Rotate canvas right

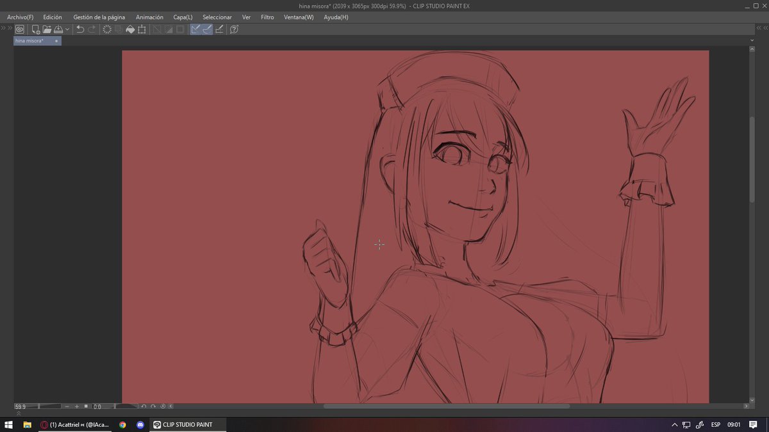coord(153,406)
